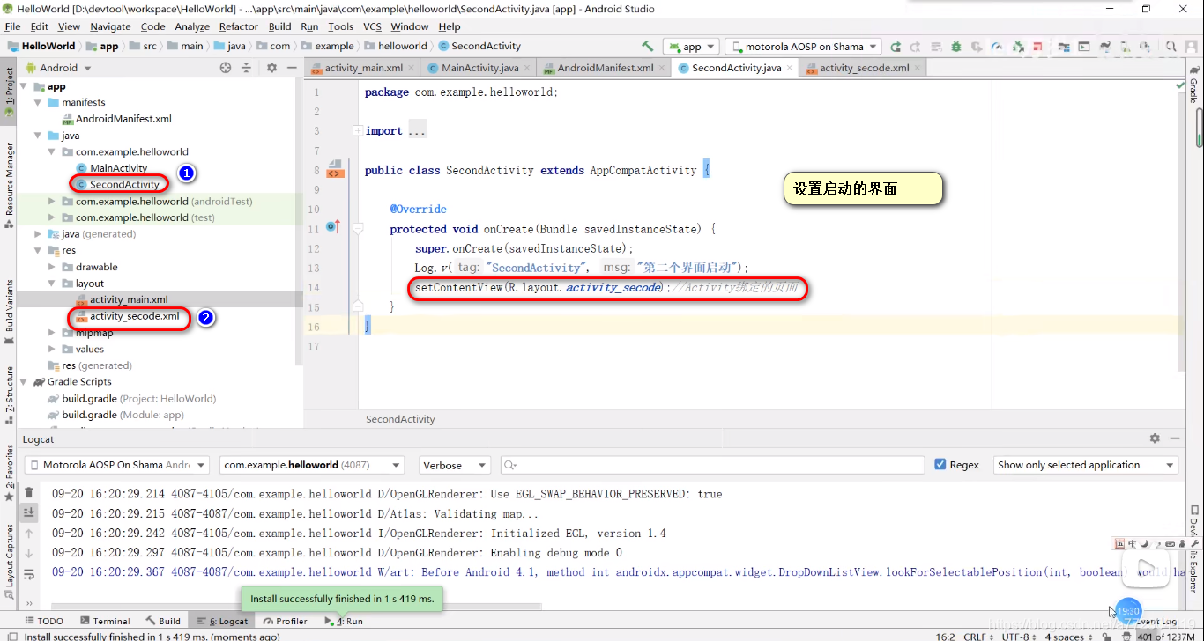Click Attach debugger to Android process icon
Image resolution: width=1204 pixels, height=641 pixels.
pos(1018,47)
